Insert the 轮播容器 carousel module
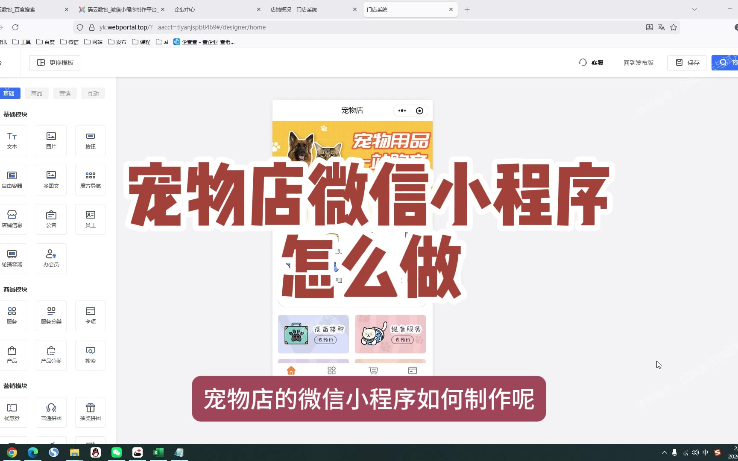Screen dimensions: 738x461 coord(12,258)
